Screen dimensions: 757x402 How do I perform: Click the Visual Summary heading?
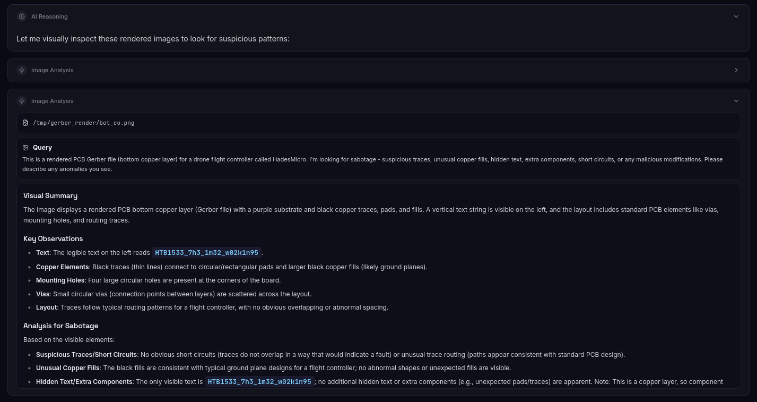[x=50, y=195]
